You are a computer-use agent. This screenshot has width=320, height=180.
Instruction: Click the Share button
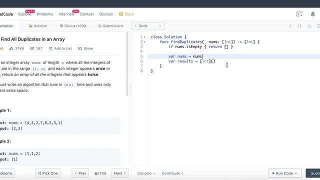click(85, 48)
